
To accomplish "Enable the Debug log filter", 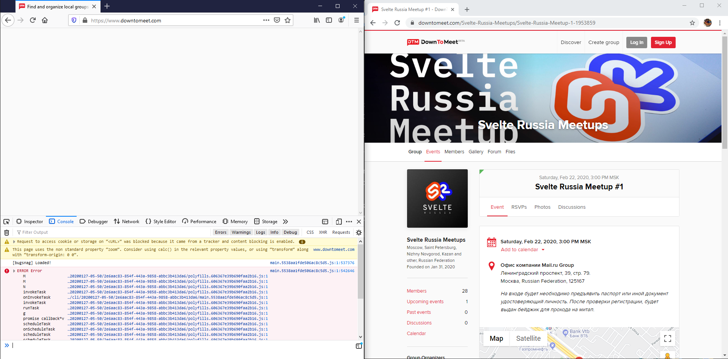I will [290, 232].
